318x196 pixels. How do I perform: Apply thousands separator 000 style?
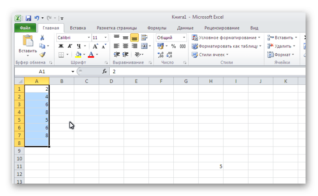click(183, 46)
